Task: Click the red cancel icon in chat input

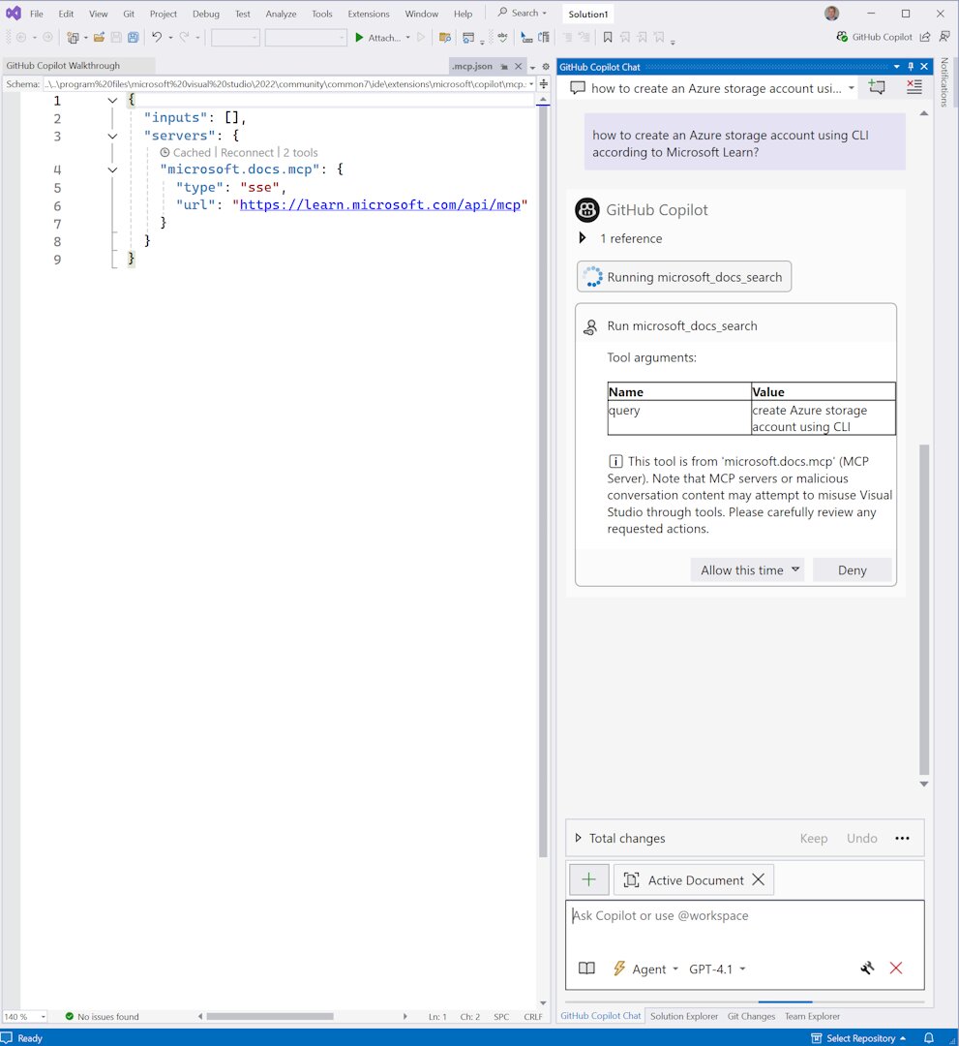Action: pyautogui.click(x=895, y=968)
